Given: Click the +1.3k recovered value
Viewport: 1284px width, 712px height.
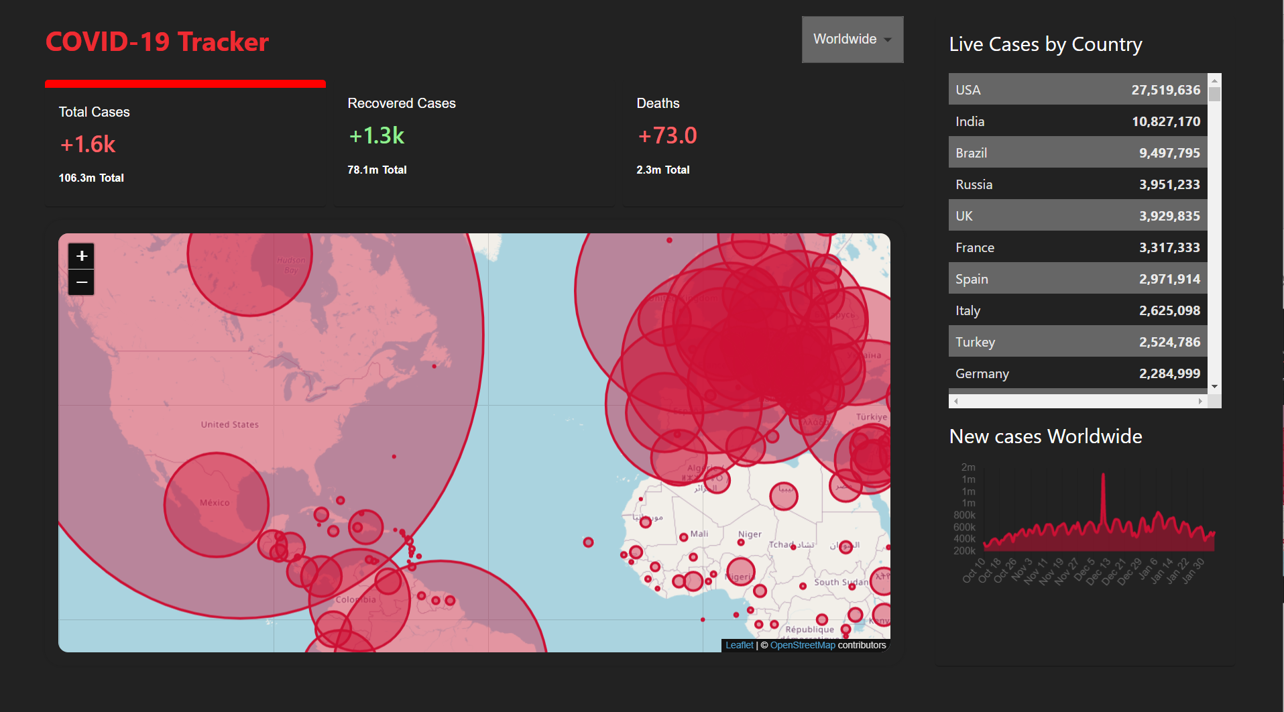Looking at the screenshot, I should click(x=376, y=135).
